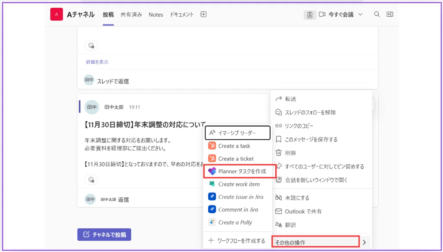The image size is (443, 252).
Task: Open the search magnifier icon
Action: tap(377, 15)
